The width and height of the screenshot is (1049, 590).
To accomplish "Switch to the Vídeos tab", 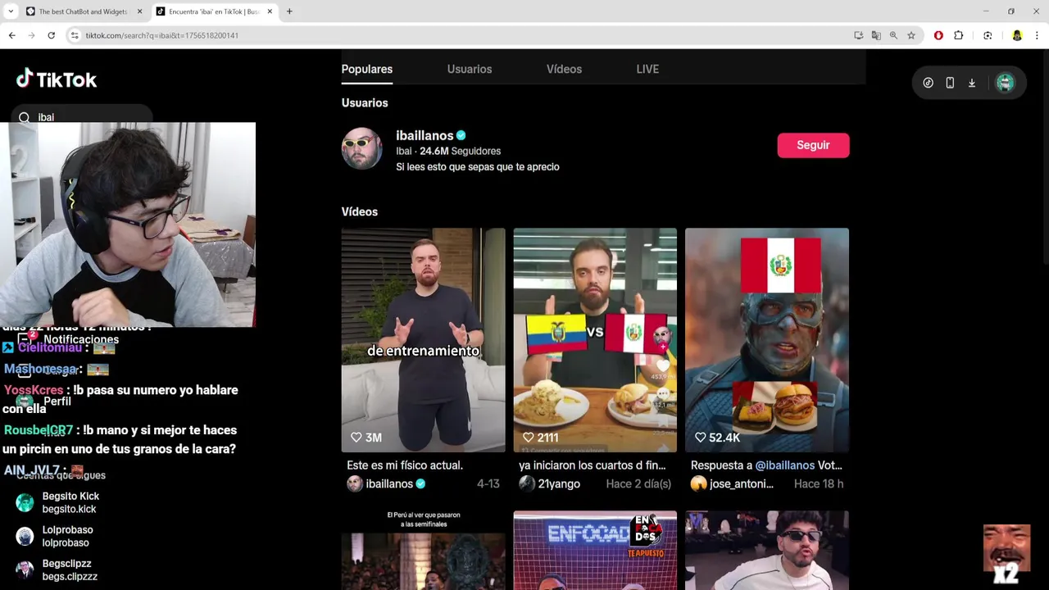I will point(564,69).
